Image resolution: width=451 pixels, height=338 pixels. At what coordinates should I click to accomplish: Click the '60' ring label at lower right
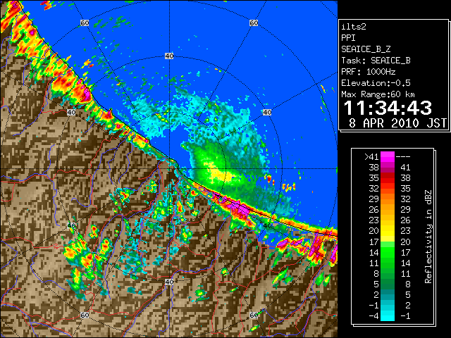(x=254, y=315)
